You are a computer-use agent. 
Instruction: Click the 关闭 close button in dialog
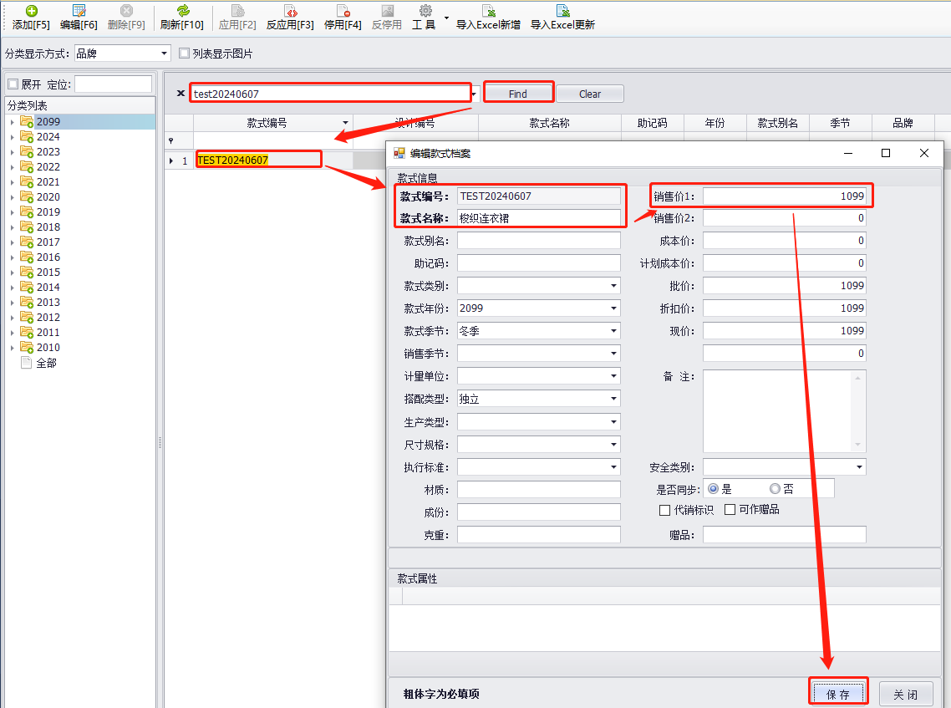click(906, 694)
